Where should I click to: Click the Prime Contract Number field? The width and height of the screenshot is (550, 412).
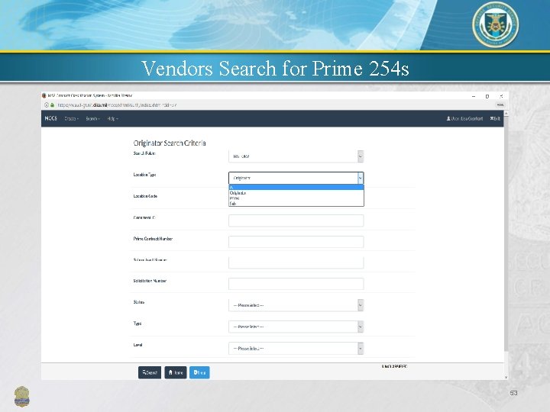click(x=296, y=242)
